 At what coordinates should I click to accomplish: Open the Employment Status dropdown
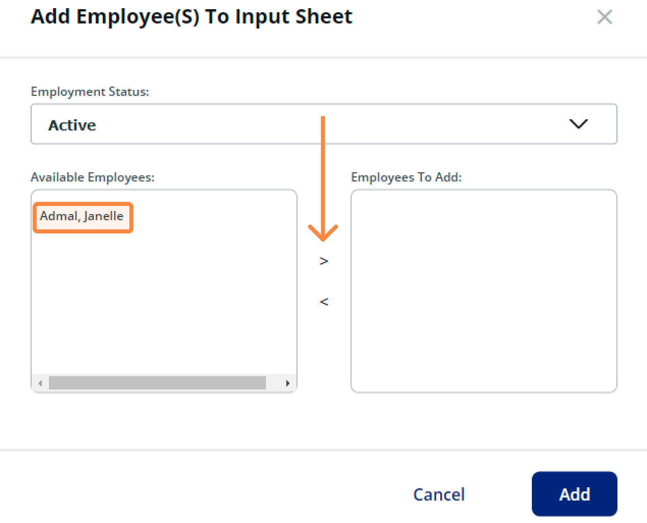point(323,124)
